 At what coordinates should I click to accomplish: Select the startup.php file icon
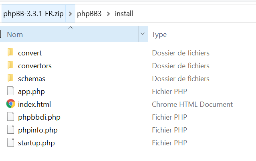(x=10, y=143)
